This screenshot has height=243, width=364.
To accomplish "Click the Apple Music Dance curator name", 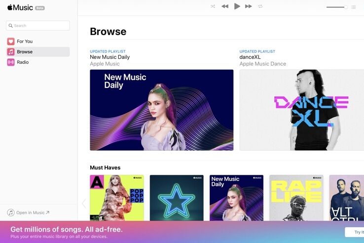I will point(263,64).
